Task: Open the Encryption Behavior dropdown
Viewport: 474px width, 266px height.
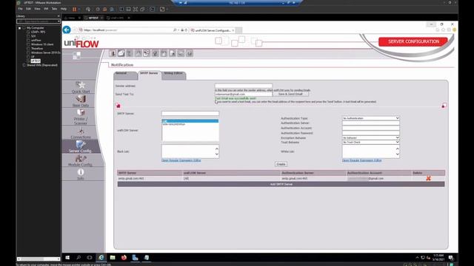Action: 370,138
